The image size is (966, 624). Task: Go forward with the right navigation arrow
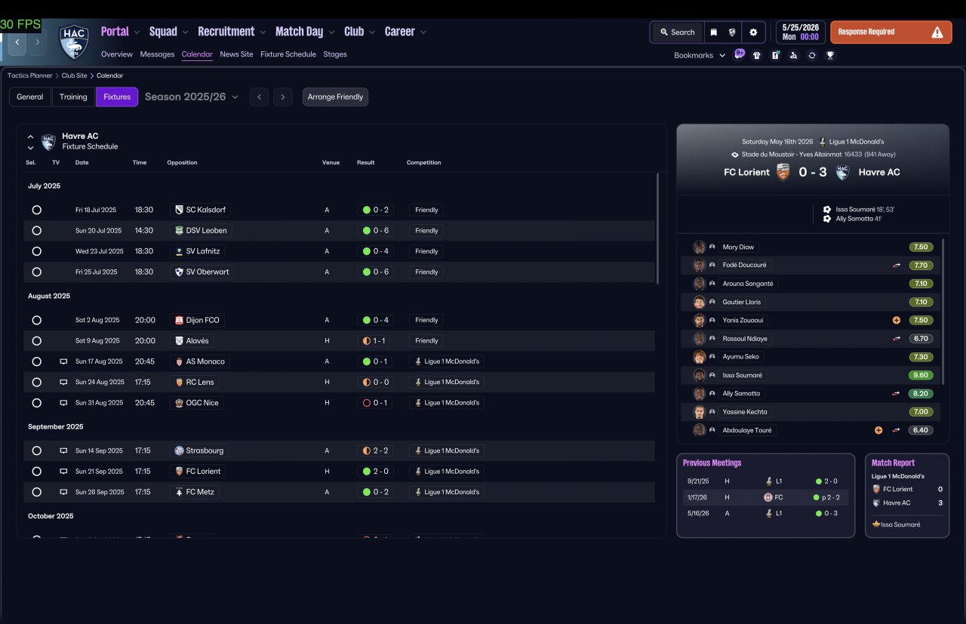[x=37, y=42]
